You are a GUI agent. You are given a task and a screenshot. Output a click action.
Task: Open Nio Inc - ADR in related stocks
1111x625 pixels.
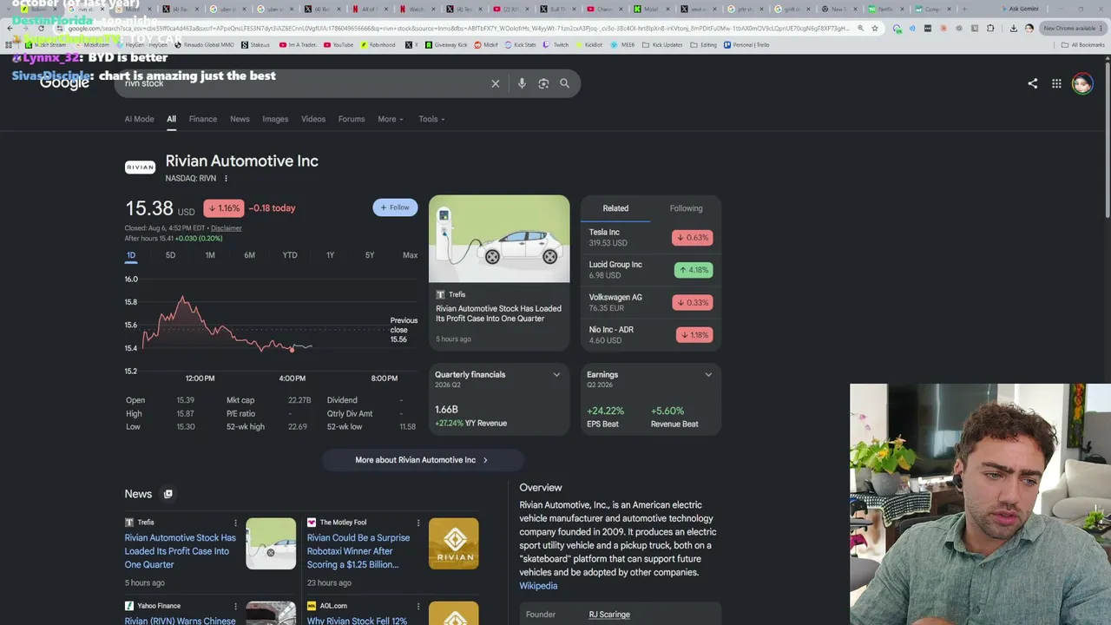click(x=650, y=335)
